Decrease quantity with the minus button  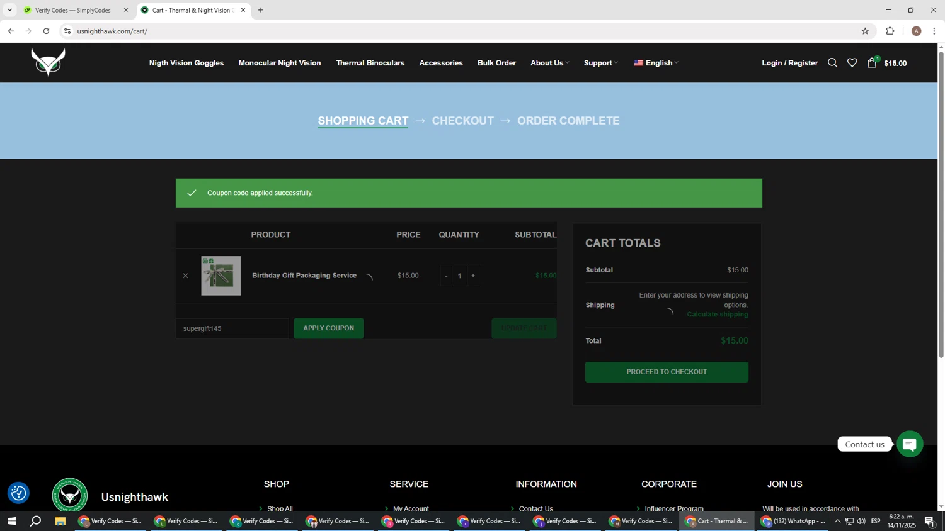pos(446,276)
